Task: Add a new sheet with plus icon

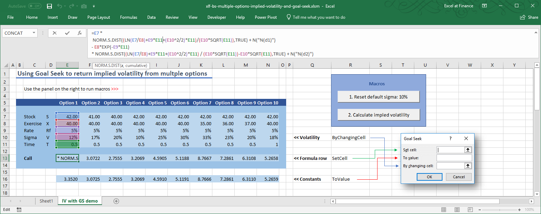Action: (116, 201)
